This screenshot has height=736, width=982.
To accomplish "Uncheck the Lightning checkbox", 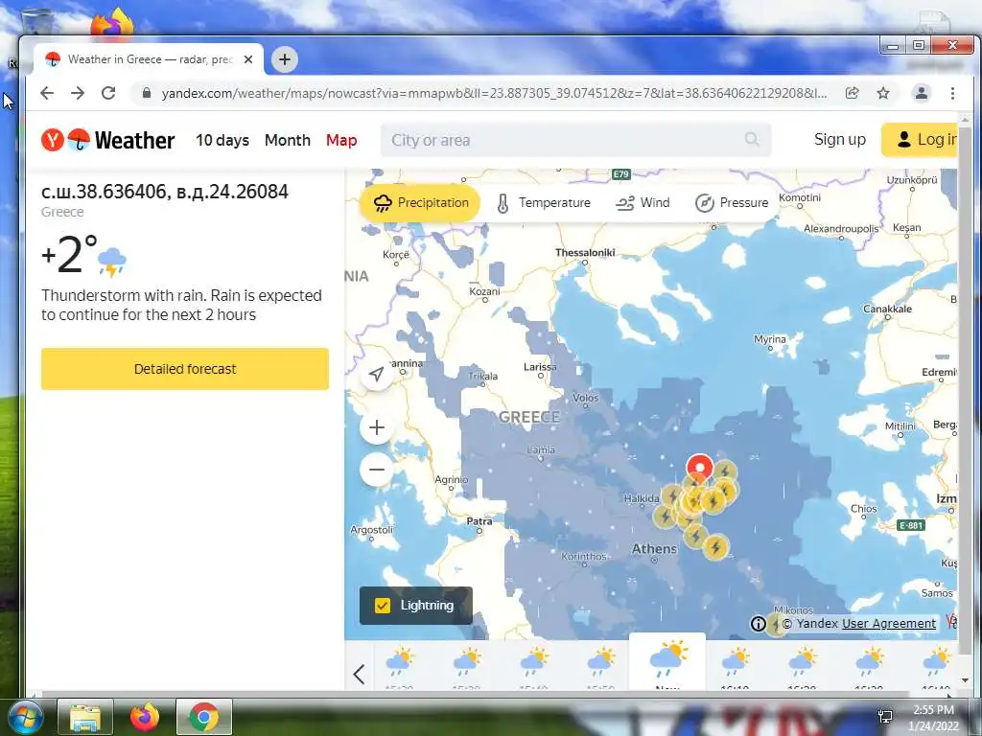I will pyautogui.click(x=382, y=606).
